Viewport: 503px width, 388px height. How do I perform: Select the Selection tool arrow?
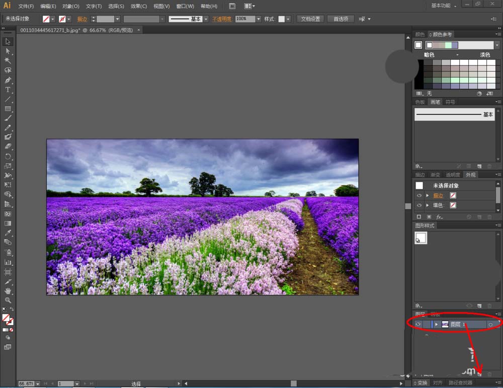[x=8, y=42]
